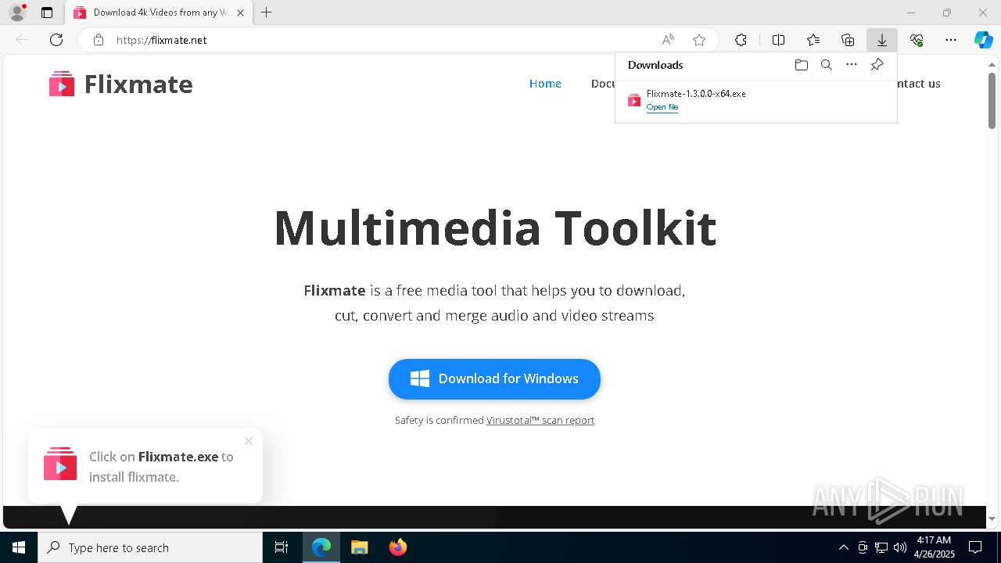The image size is (1001, 563).
Task: Go to the Home menu item
Action: 545,84
